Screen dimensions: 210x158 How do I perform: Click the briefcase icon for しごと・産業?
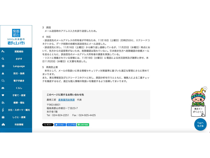click(x=3, y=117)
